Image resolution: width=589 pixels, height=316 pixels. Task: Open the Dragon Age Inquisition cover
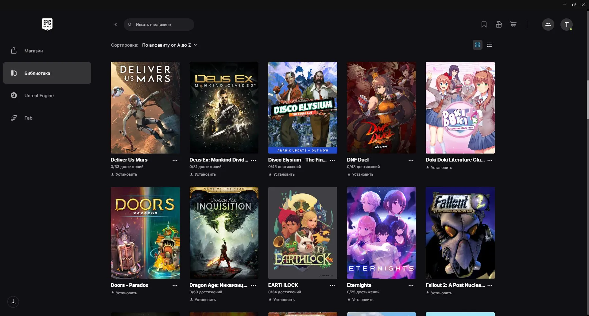pos(224,233)
